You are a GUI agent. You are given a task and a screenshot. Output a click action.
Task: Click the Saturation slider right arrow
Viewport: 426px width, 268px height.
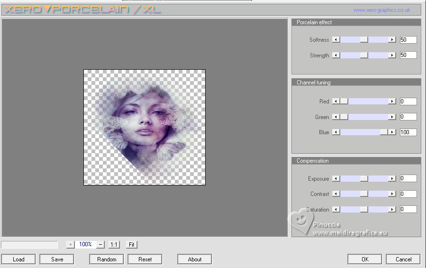tap(392, 209)
